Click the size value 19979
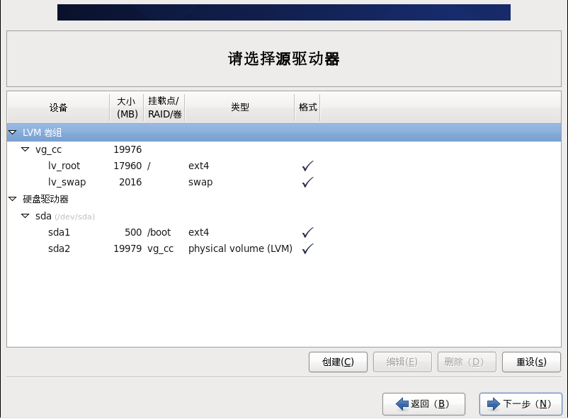568x419 pixels. (x=127, y=249)
